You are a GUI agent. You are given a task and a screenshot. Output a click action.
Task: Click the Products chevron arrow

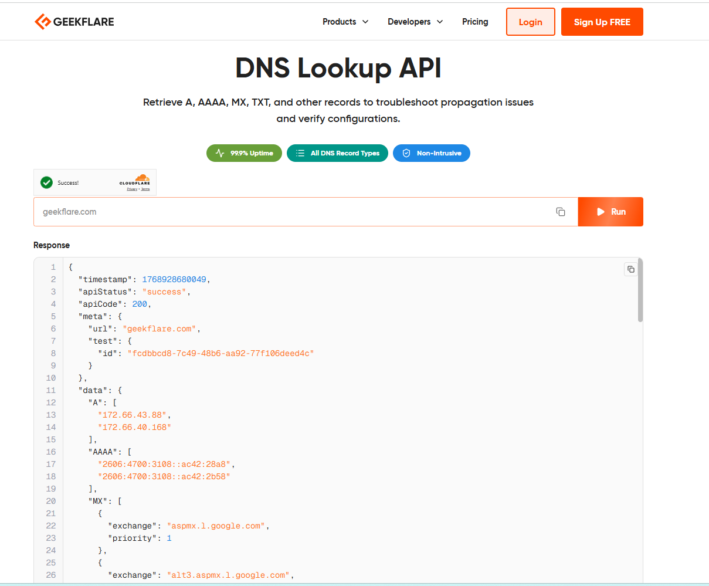pyautogui.click(x=365, y=22)
